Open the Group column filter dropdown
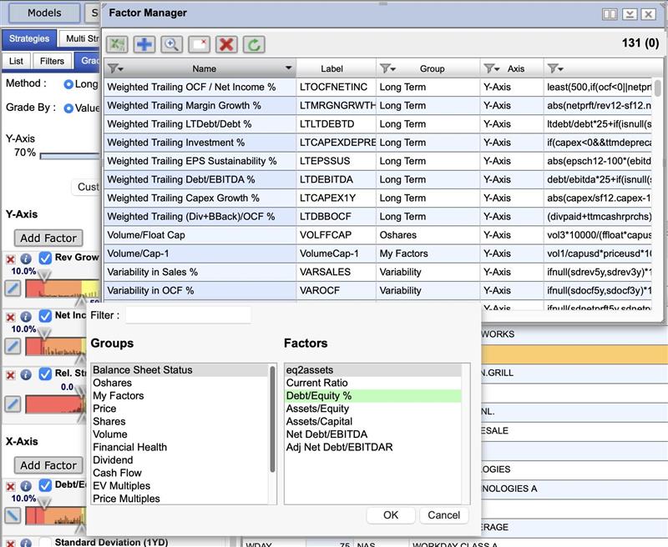 point(388,68)
